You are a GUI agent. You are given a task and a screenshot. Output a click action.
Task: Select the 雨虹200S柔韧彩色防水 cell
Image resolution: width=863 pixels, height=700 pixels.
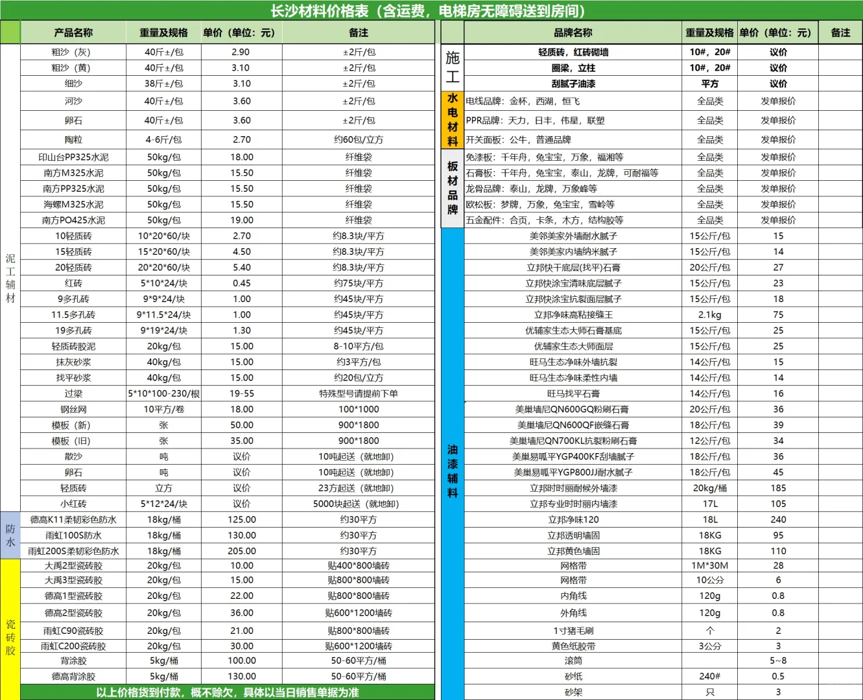[73, 551]
